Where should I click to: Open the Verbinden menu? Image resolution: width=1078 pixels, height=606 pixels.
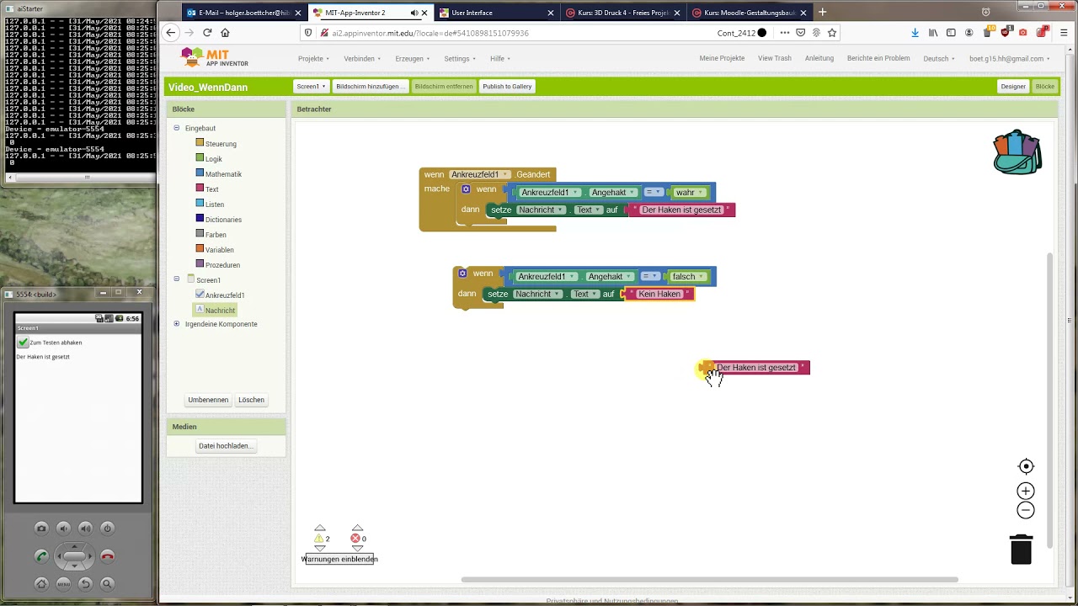(x=362, y=59)
